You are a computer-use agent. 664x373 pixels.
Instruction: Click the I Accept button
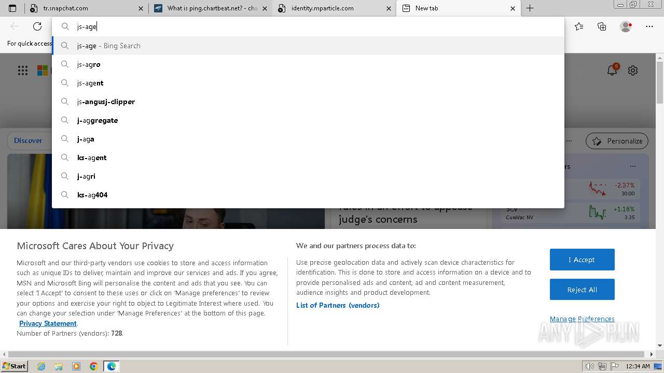(x=582, y=260)
